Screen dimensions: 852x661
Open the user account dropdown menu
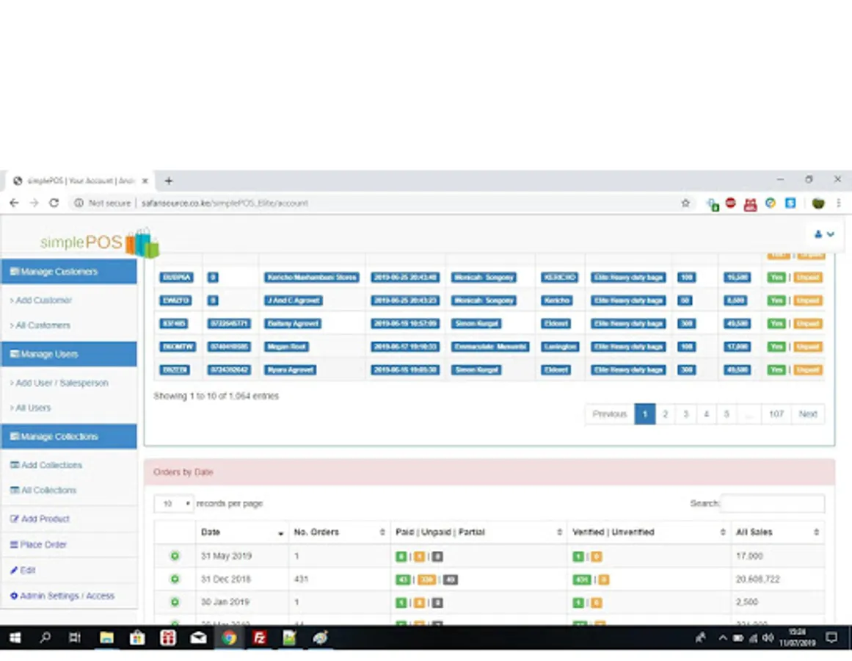pos(823,234)
